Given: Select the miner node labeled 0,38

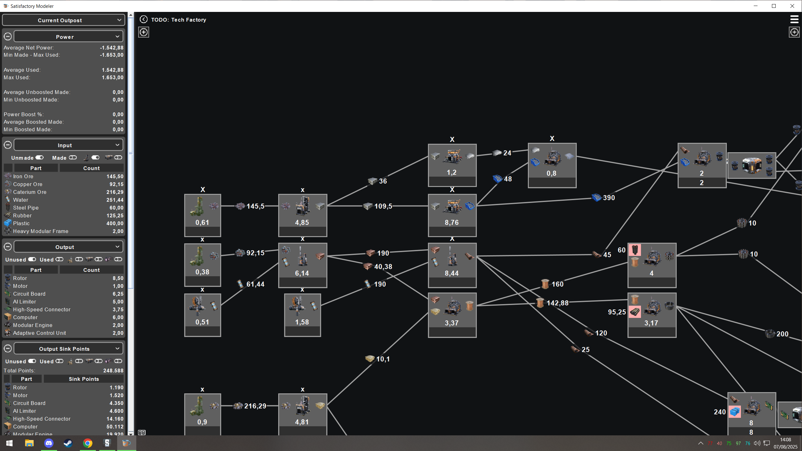Looking at the screenshot, I should click(x=203, y=265).
